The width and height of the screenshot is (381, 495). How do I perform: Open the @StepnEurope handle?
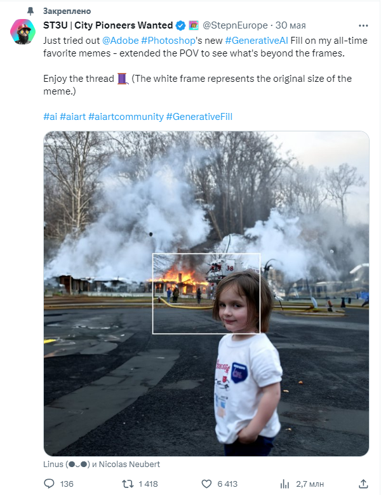pyautogui.click(x=236, y=25)
